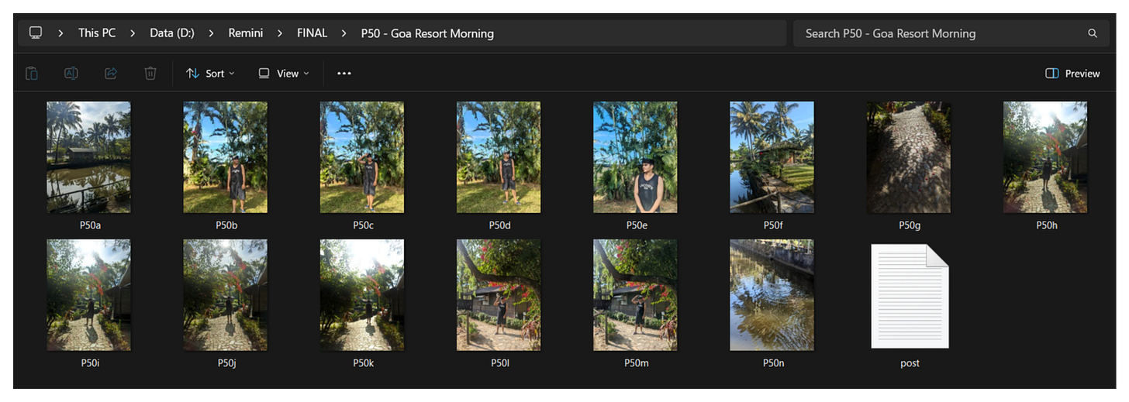This screenshot has width=1129, height=402.
Task: Click the PC monitor icon in address bar
Action: 36,33
